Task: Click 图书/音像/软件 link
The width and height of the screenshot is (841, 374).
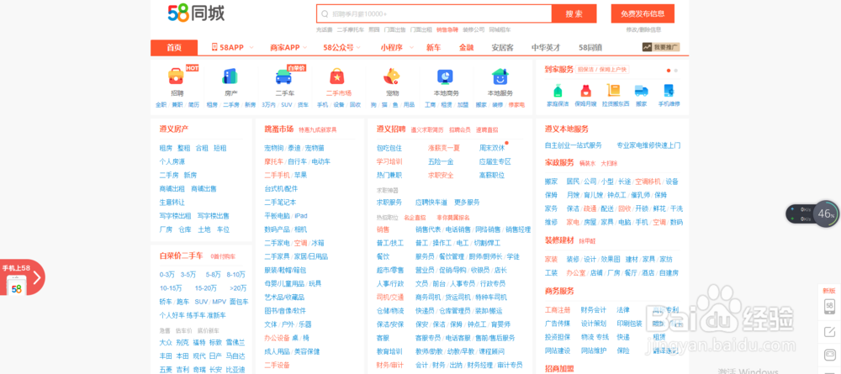Action: (285, 311)
